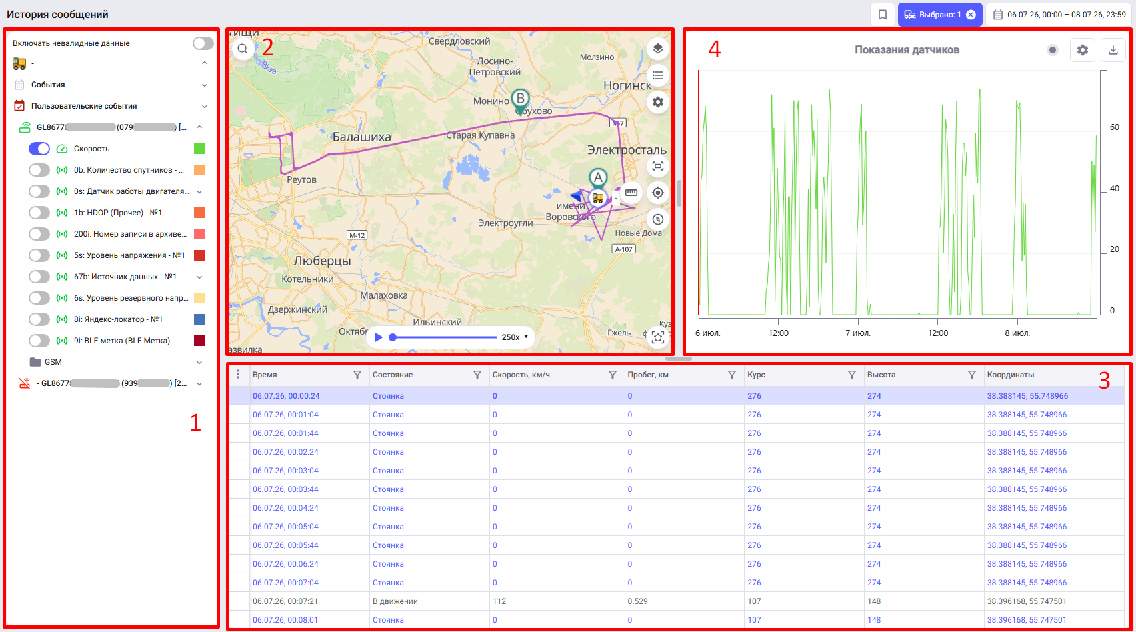The height and width of the screenshot is (632, 1136).
Task: Select the ruler measurement tool on map
Action: tap(631, 193)
